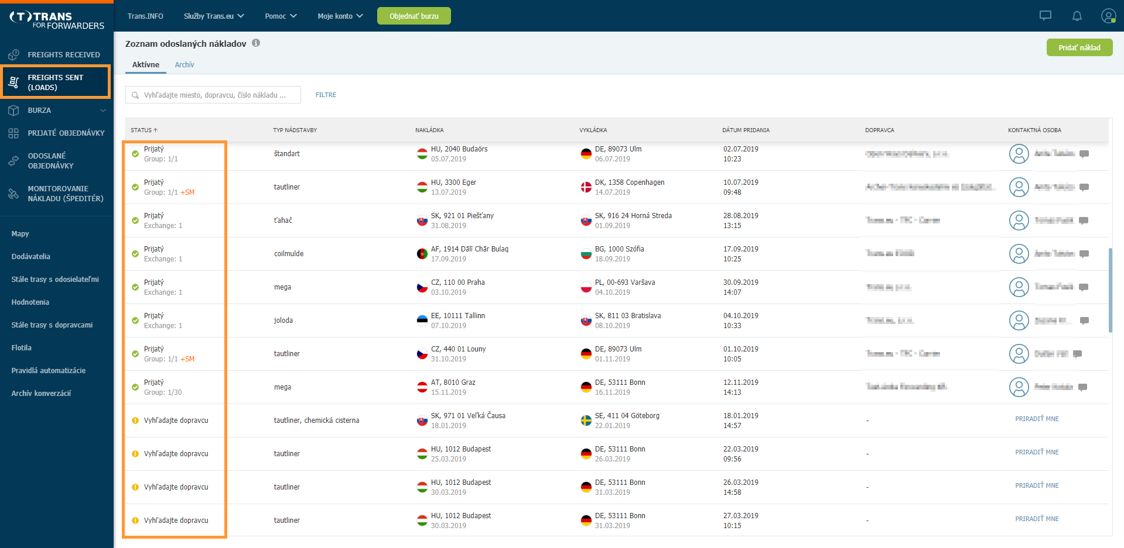1124x548 pixels.
Task: Select the 'PL, 00-693 Varšava' unloading cell
Action: tap(625, 282)
